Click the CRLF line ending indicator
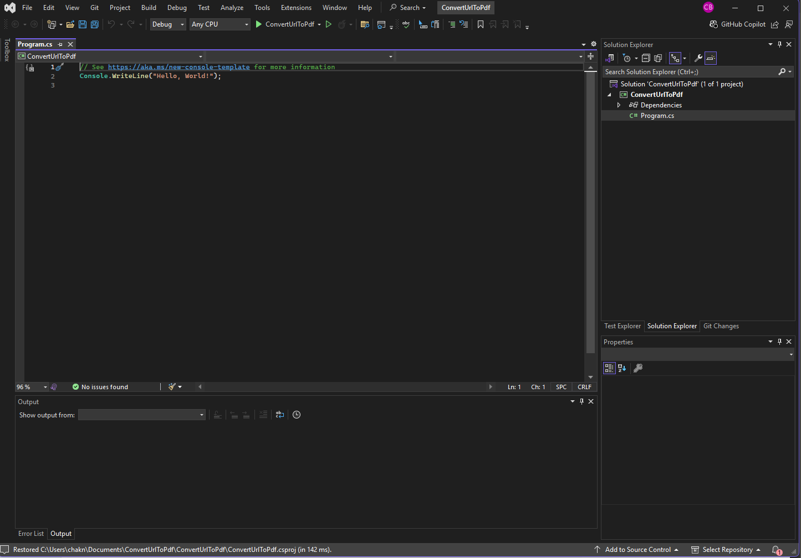This screenshot has width=801, height=558. point(584,387)
